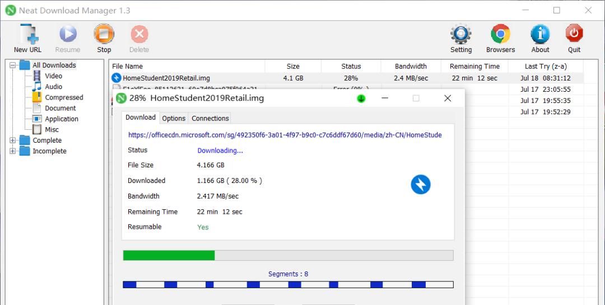The width and height of the screenshot is (605, 305).
Task: Select the Video category film icon
Action: tap(37, 76)
